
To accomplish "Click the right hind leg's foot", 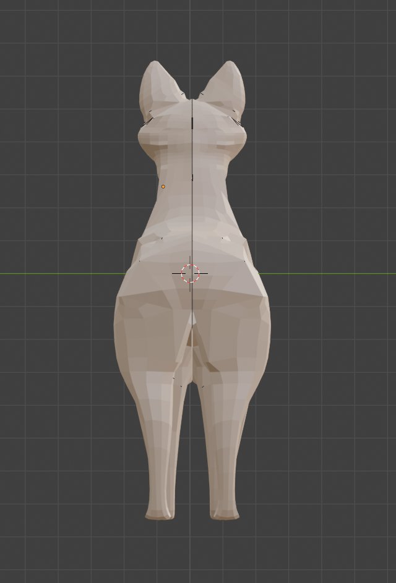I will click(225, 512).
